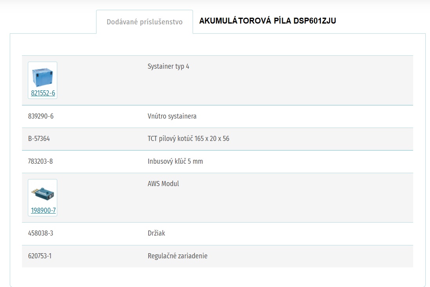Select the text Systainer typ 4
This screenshot has width=430, height=287.
[168, 66]
